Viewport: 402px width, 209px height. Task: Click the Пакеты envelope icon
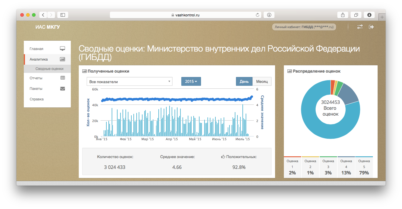[62, 88]
